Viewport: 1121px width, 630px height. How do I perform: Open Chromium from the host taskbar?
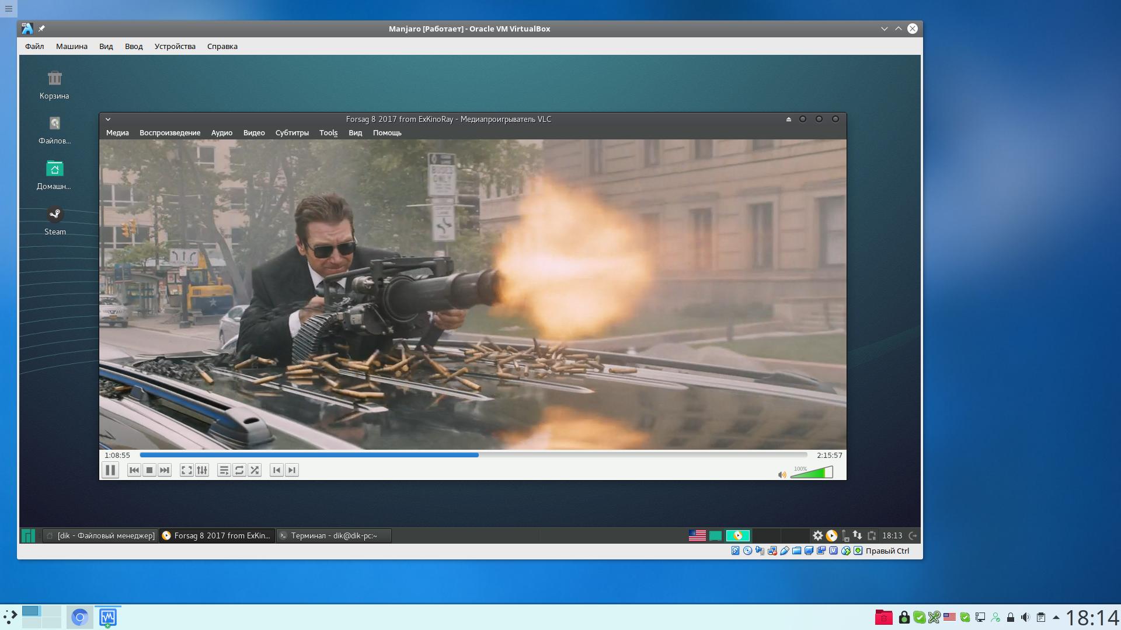point(79,617)
